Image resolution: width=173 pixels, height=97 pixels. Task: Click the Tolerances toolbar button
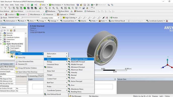pyautogui.click(x=48, y=14)
